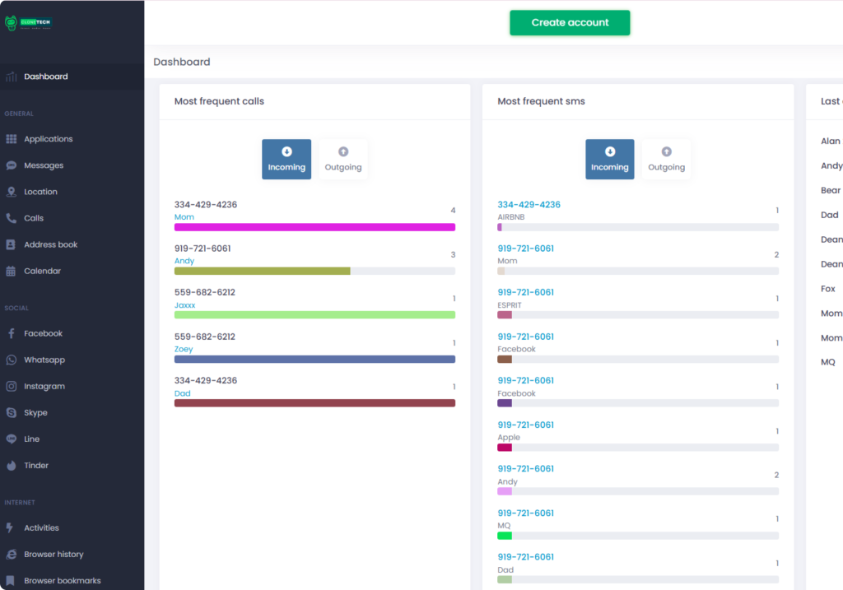Click the Applications grid icon in sidebar
The width and height of the screenshot is (843, 590).
pyautogui.click(x=11, y=139)
